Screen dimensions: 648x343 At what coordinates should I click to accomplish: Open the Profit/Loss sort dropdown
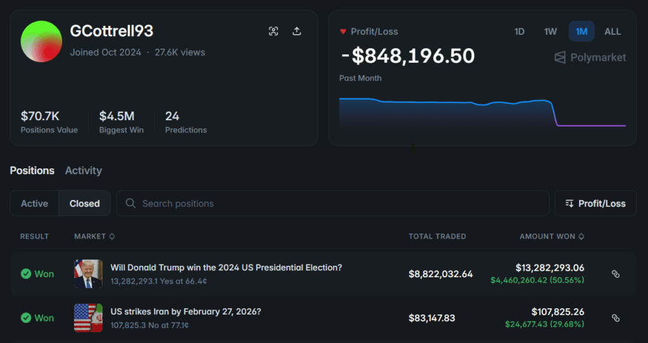[x=595, y=204]
